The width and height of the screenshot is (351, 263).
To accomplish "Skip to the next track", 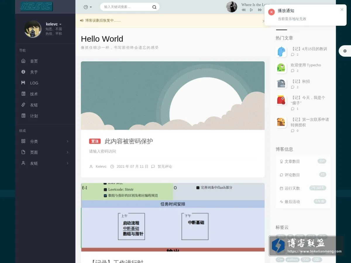I will pos(260,10).
